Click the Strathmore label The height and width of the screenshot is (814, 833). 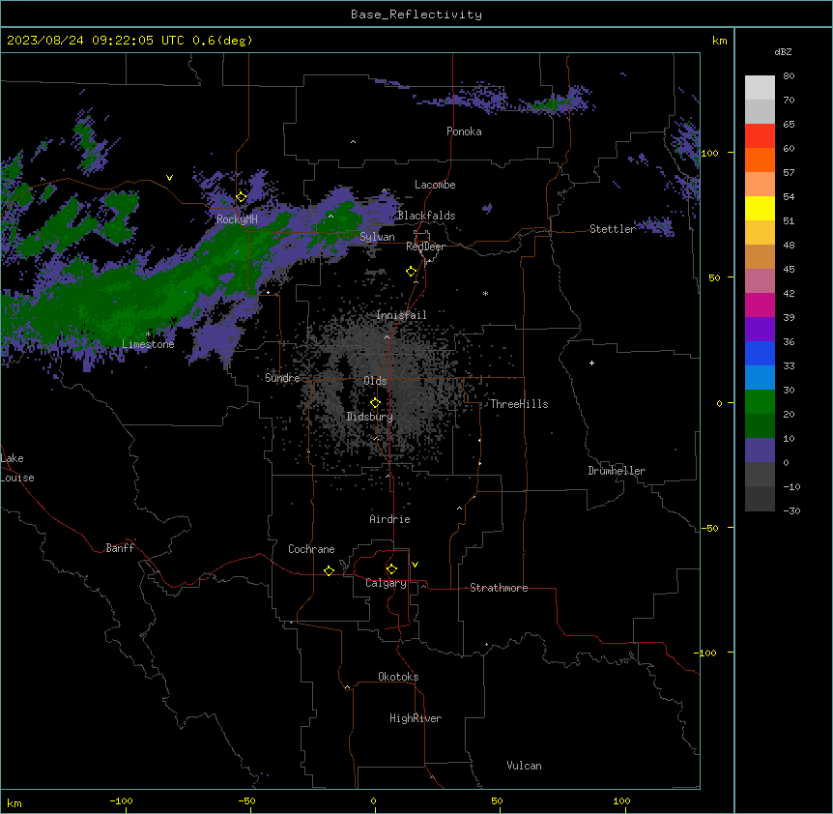pyautogui.click(x=499, y=588)
